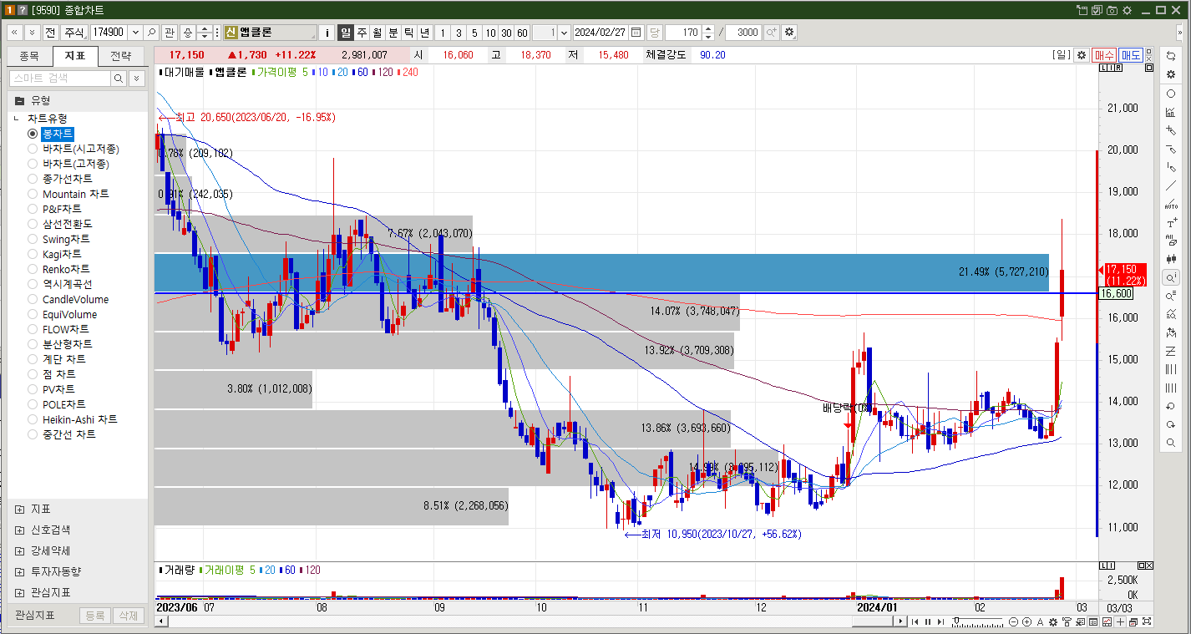Click the fullscreen expand icon bottom right
This screenshot has width=1191, height=634.
[x=1147, y=621]
